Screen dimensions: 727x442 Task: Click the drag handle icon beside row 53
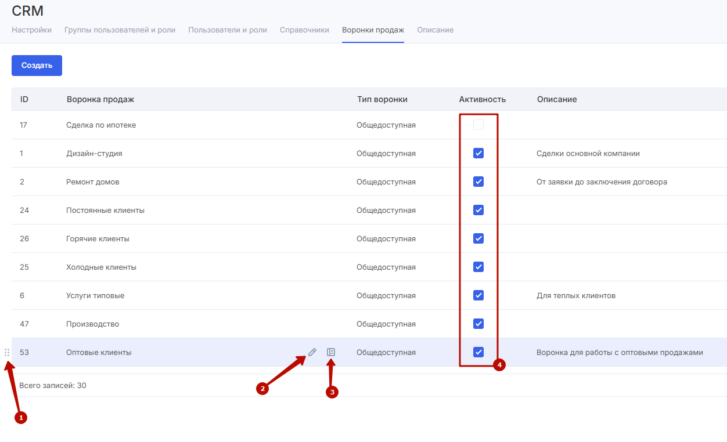[7, 352]
